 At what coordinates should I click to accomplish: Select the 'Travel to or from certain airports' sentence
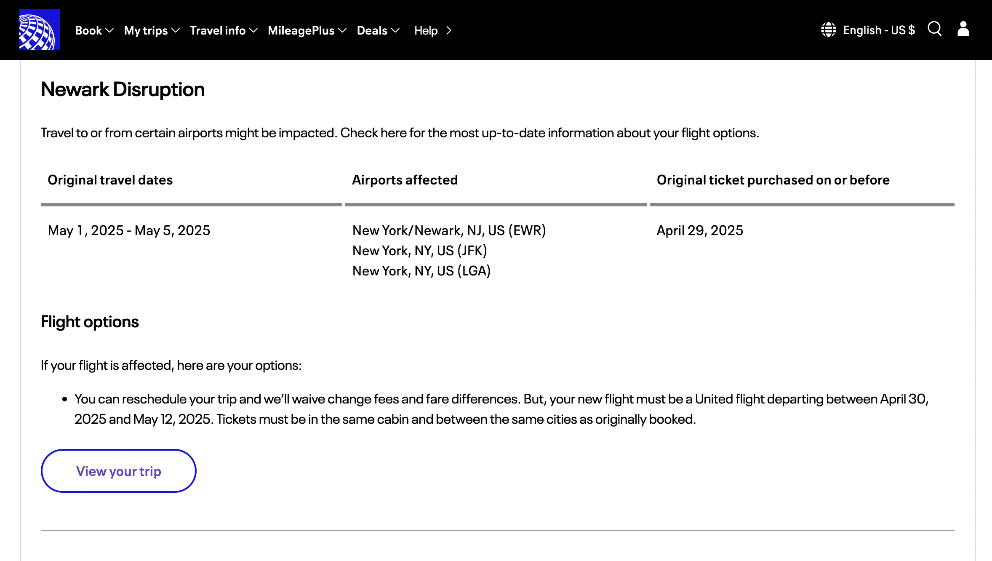click(x=400, y=133)
